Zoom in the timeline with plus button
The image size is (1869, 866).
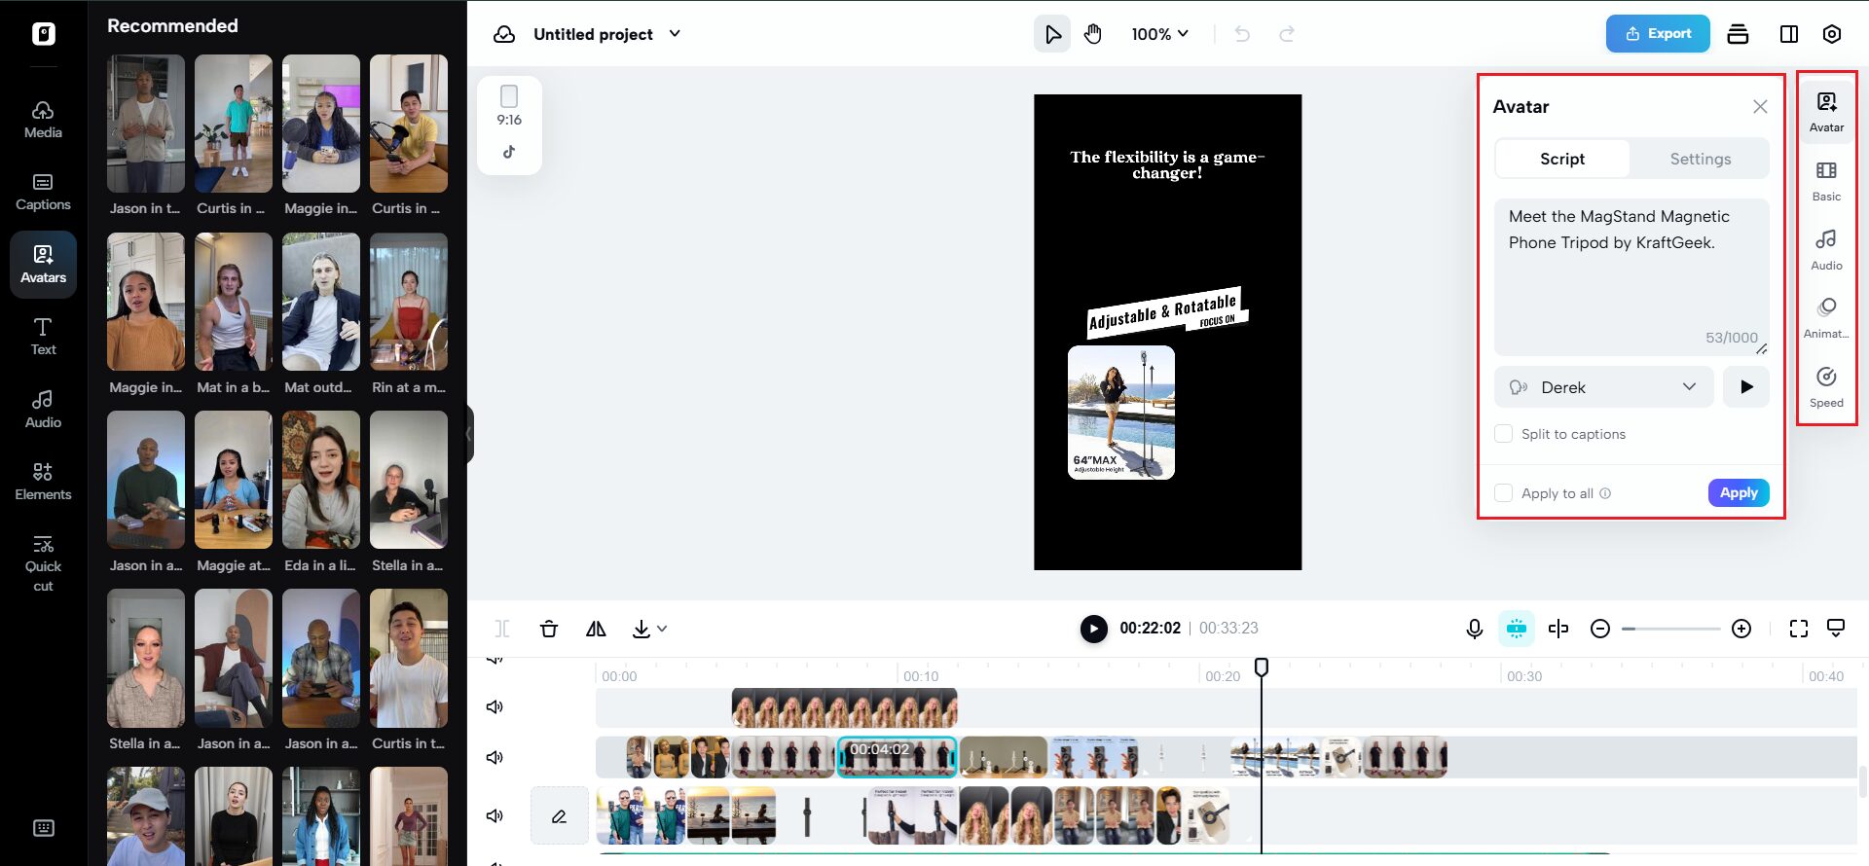tap(1741, 629)
